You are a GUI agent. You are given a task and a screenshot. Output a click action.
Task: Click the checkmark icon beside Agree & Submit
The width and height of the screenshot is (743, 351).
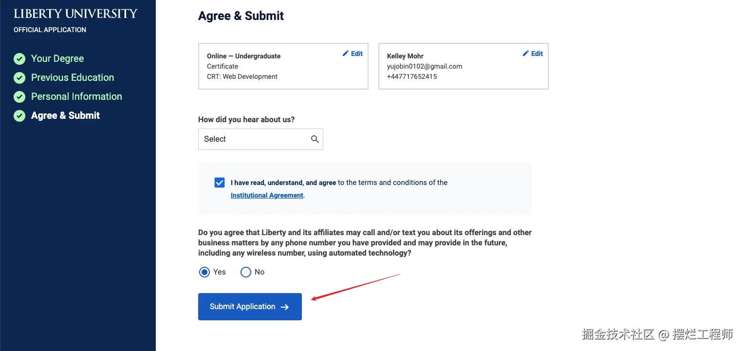19,116
